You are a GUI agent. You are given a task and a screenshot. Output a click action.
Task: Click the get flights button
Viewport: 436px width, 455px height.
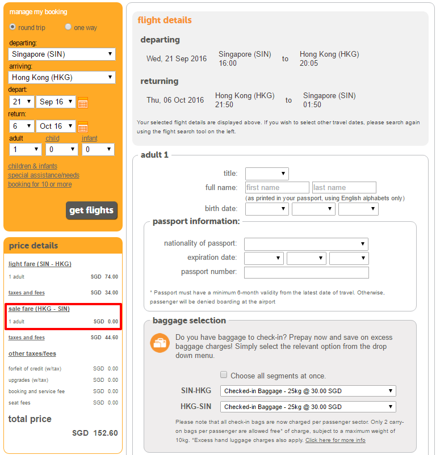coord(91,210)
